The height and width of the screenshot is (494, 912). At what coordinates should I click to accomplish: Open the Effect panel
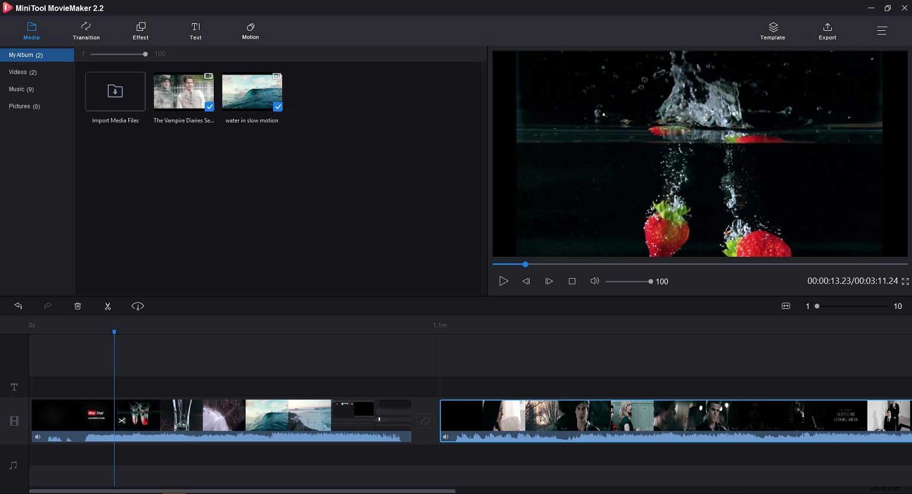(140, 31)
